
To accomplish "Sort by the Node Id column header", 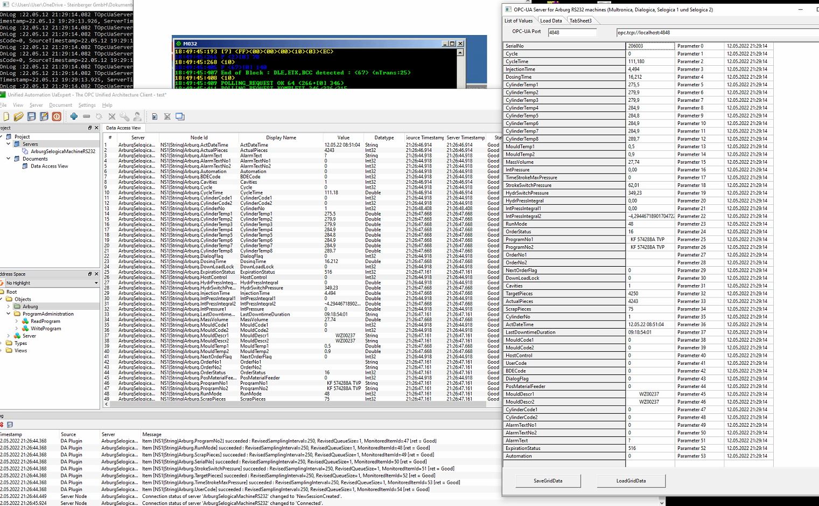I will (x=199, y=137).
